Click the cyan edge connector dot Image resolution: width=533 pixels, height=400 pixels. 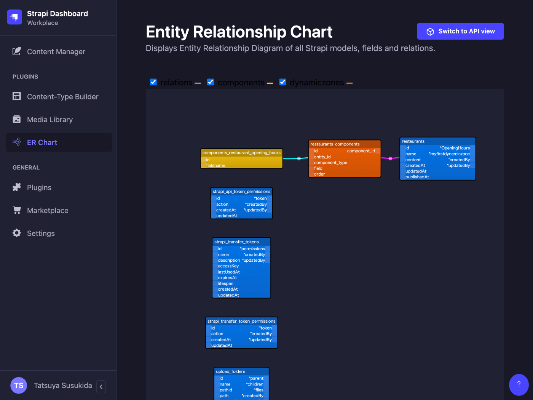tap(299, 158)
